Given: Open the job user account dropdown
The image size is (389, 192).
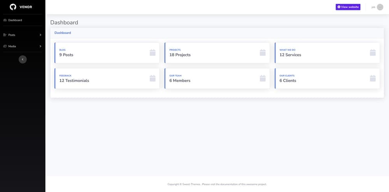Looking at the screenshot, I should [377, 7].
